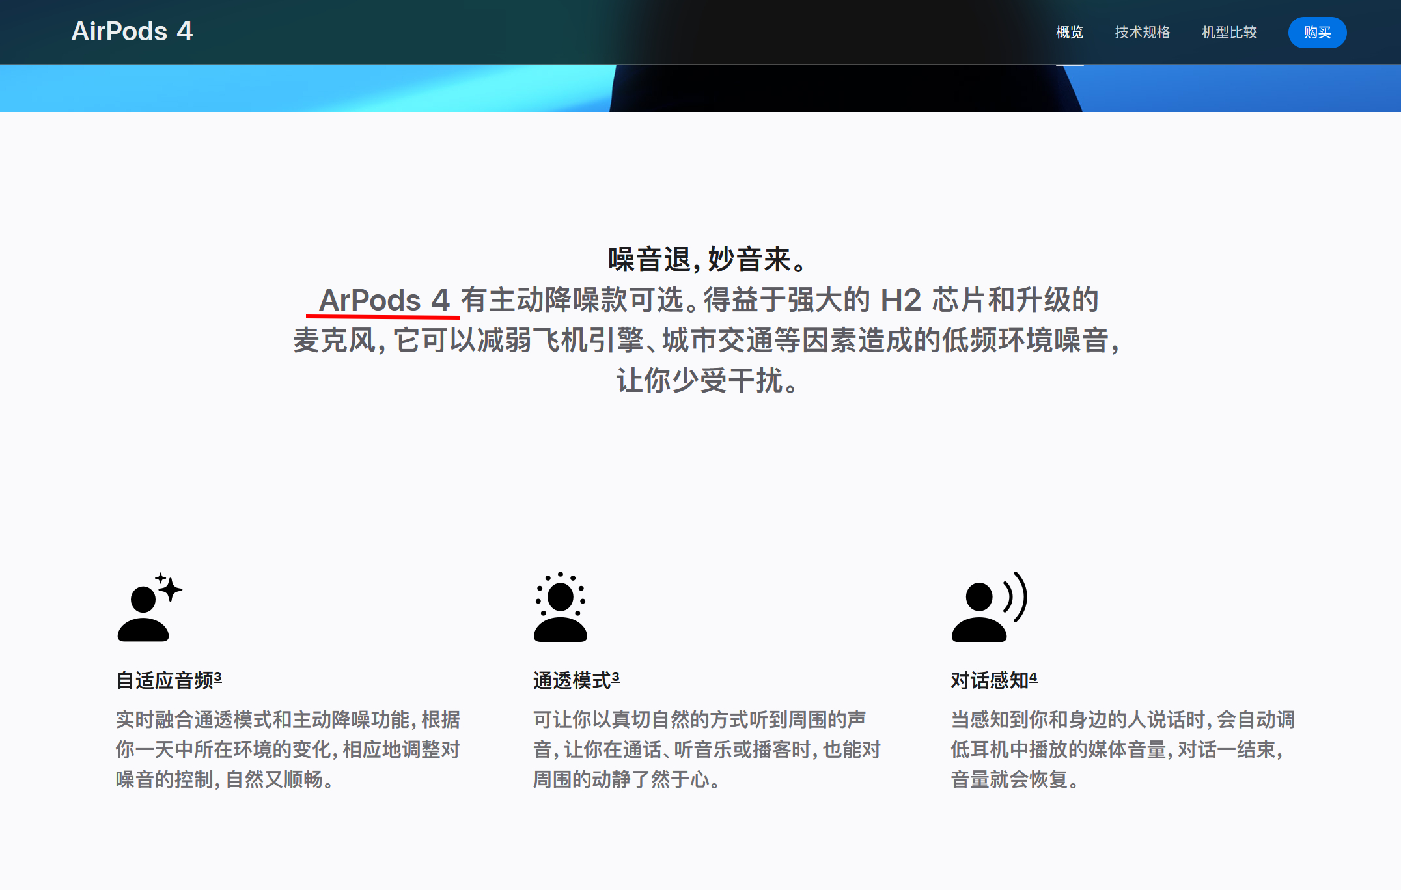Click footnote 3 beside 通透模式
Screen dimensions: 1401x890
coord(615,677)
